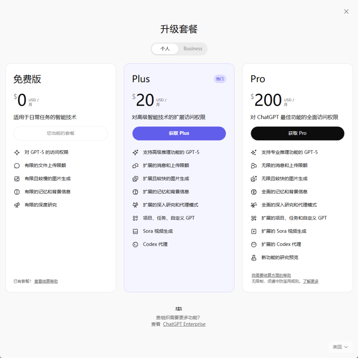Click the chat icon beside 无限的消息和上传限额
358x358 pixels.
(254, 166)
